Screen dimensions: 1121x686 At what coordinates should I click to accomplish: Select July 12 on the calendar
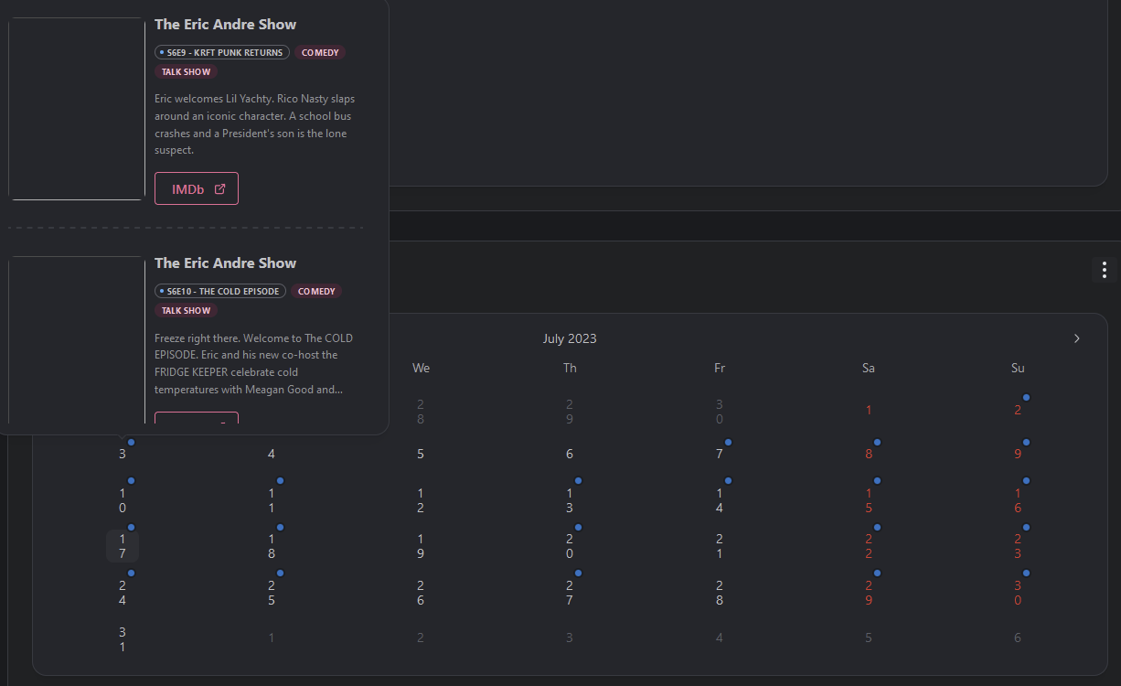[x=421, y=500]
